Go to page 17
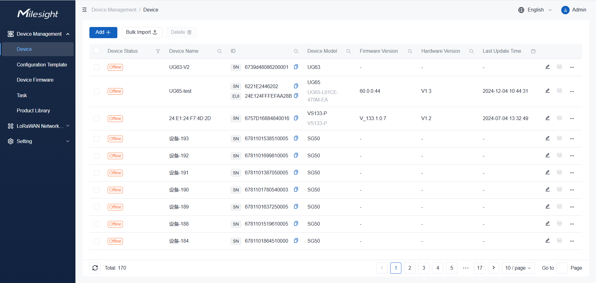The image size is (596, 283). (x=480, y=268)
